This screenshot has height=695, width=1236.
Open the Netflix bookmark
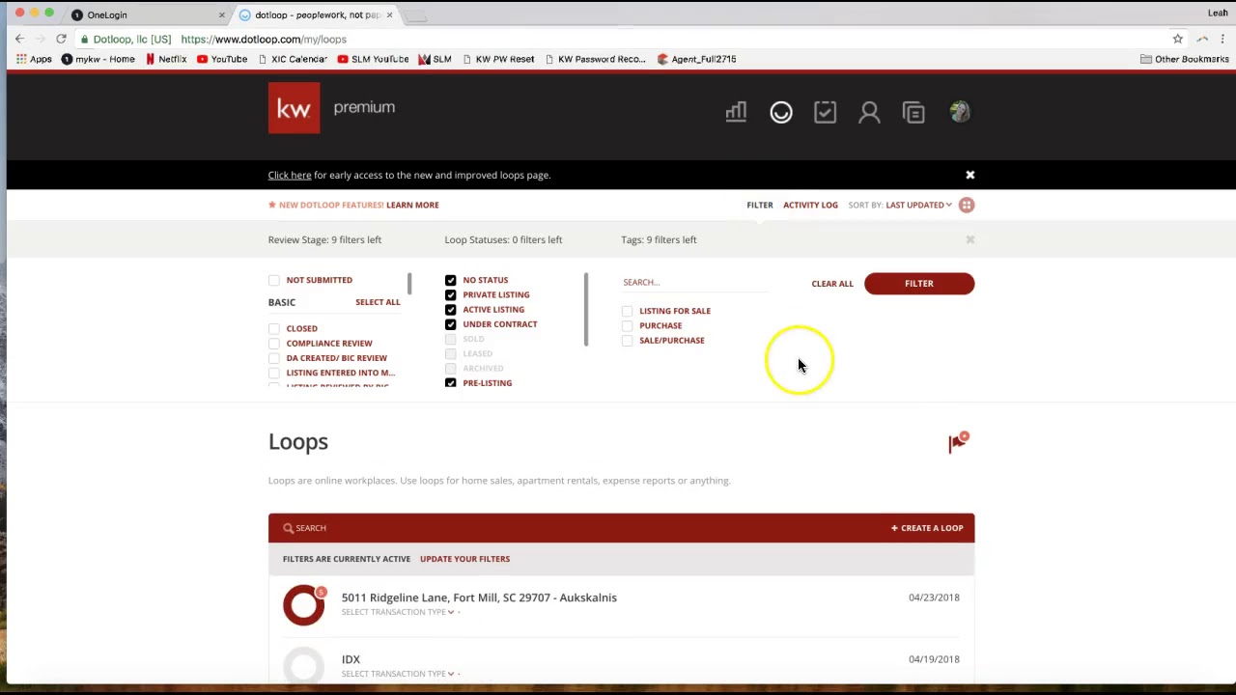pyautogui.click(x=166, y=59)
